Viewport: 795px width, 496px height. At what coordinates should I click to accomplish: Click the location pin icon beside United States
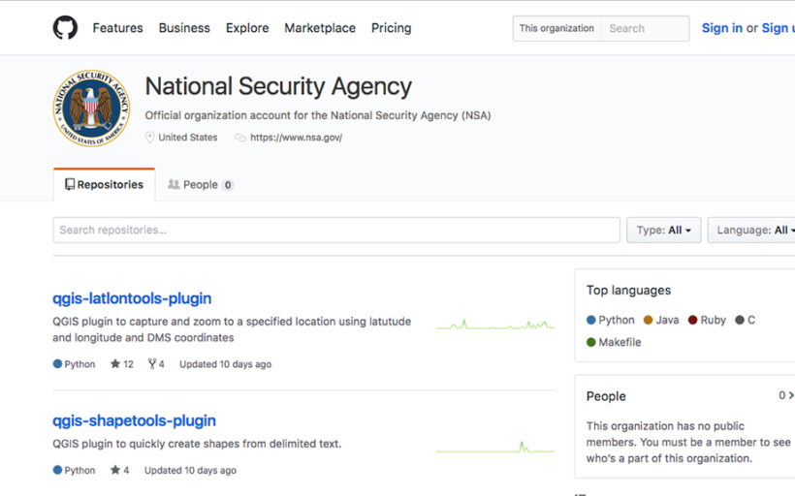149,138
